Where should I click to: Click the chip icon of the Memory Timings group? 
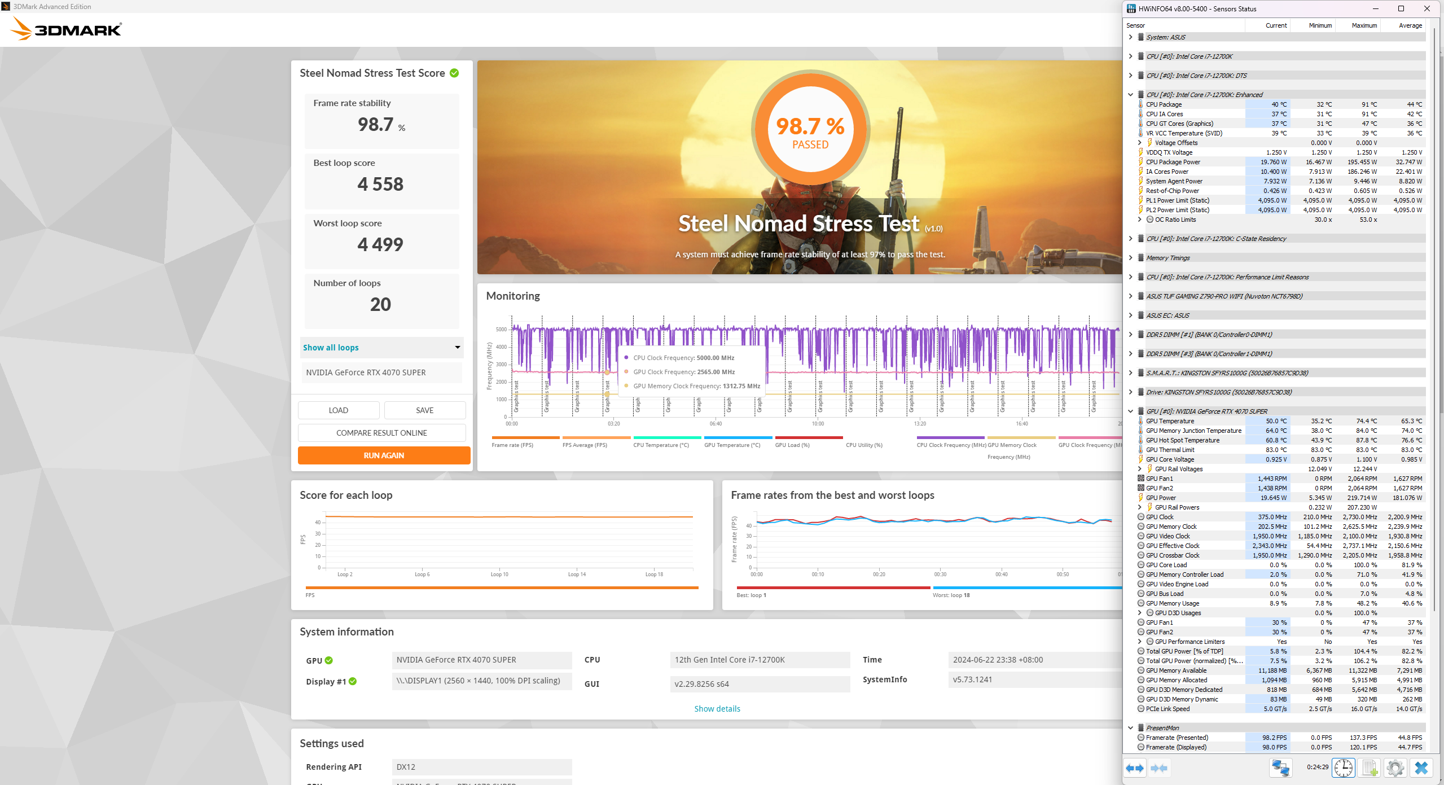(1141, 257)
